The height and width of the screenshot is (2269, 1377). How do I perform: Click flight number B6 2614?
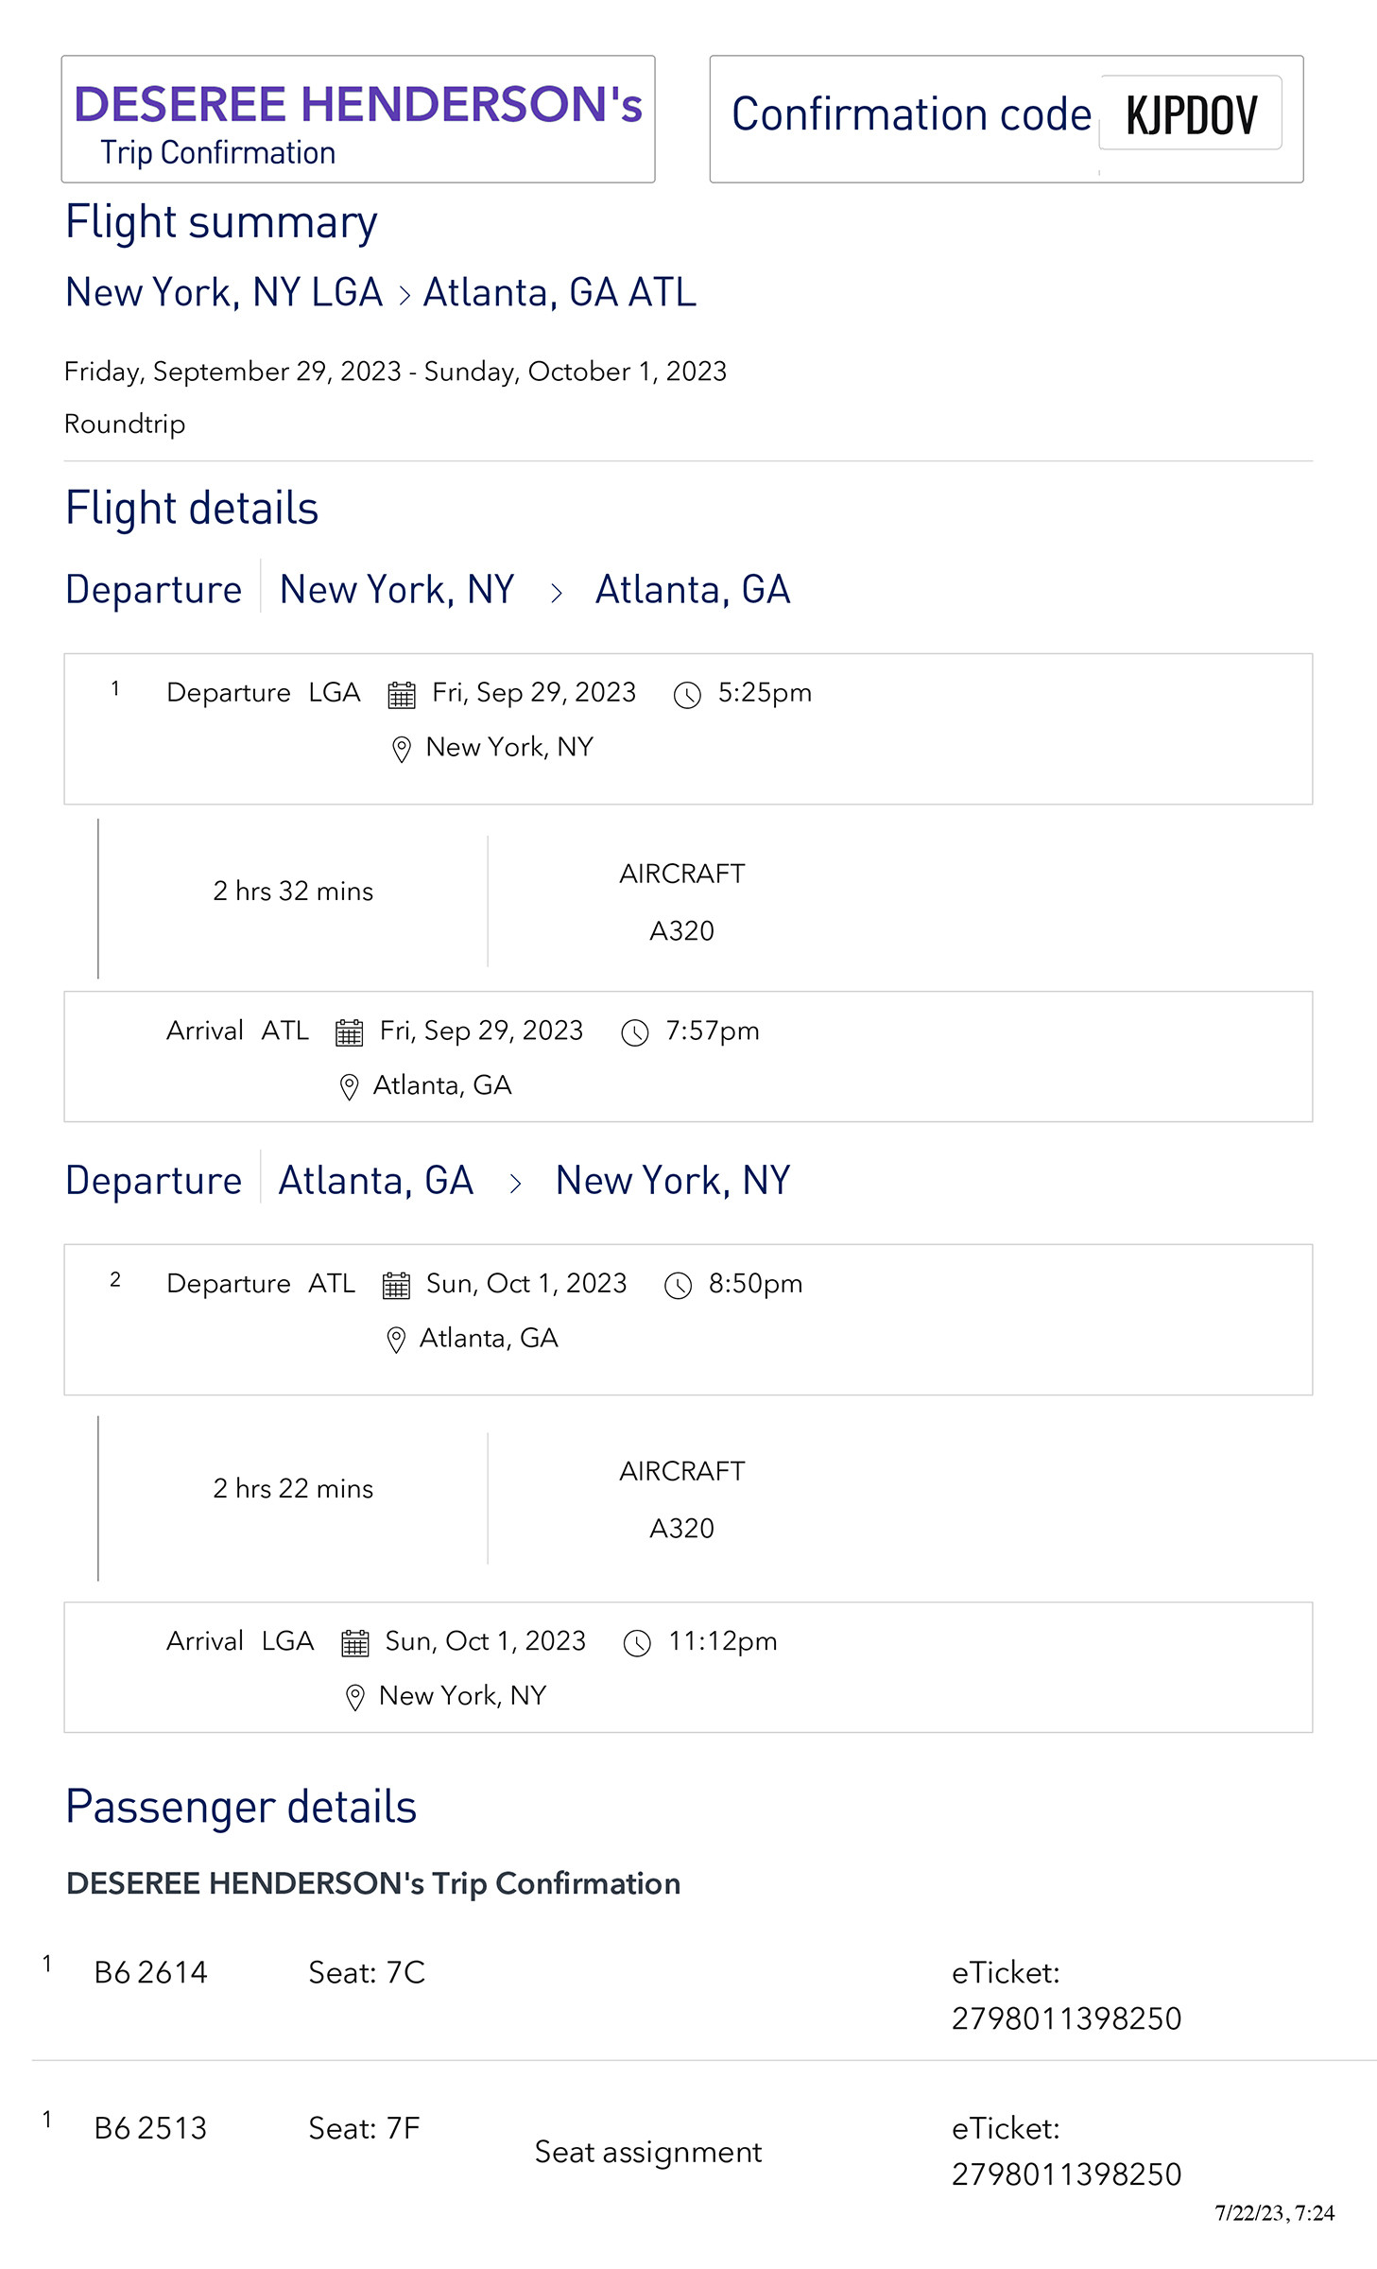151,1973
